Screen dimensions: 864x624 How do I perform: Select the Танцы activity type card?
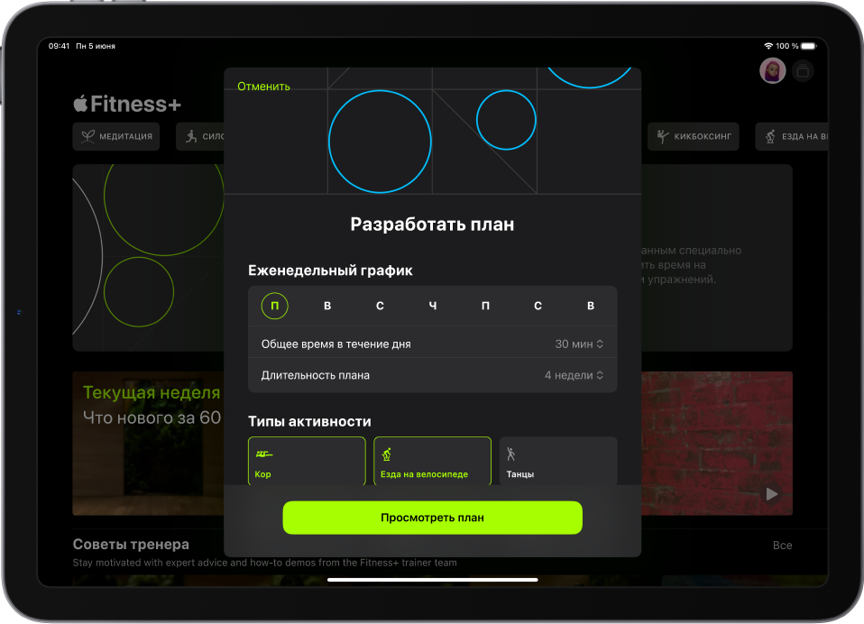(x=558, y=461)
